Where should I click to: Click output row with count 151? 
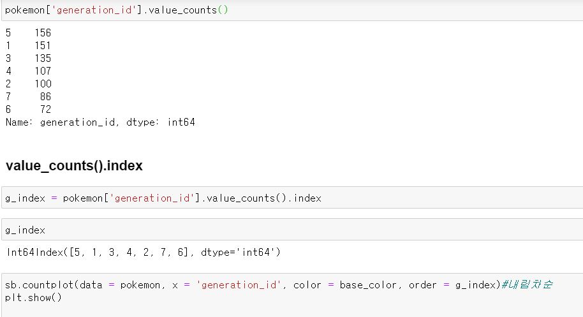point(28,46)
